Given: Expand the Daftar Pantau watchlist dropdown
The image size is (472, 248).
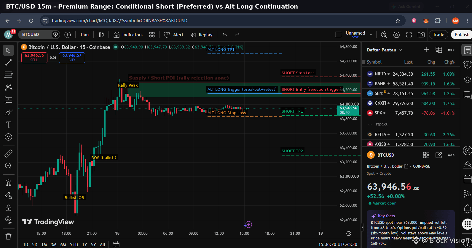Looking at the screenshot, I should pos(385,50).
